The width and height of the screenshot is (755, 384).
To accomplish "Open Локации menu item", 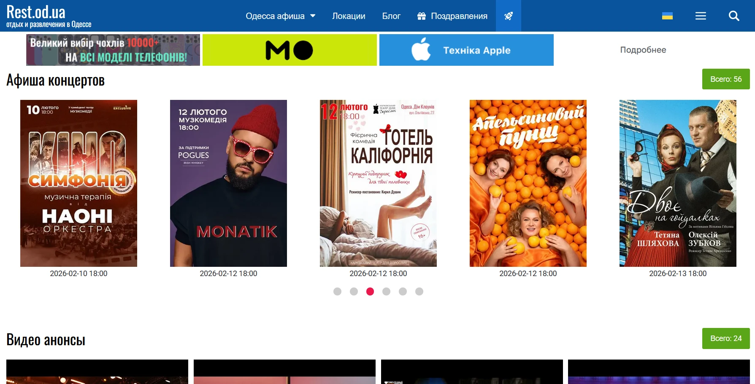I will click(349, 16).
